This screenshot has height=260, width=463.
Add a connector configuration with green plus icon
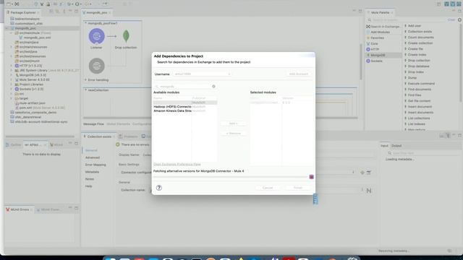pos(362,173)
